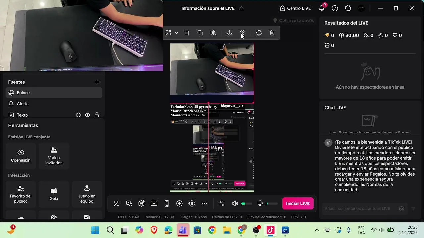The width and height of the screenshot is (424, 238).
Task: Toggle the lock on Texto source
Action: (x=97, y=115)
